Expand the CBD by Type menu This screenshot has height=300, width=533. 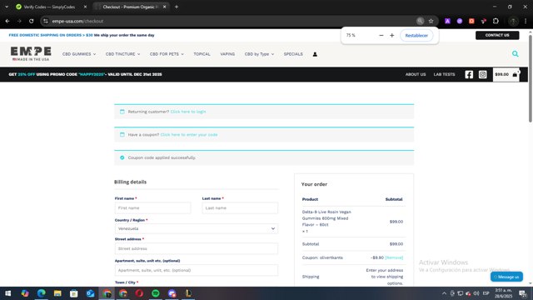(x=259, y=54)
